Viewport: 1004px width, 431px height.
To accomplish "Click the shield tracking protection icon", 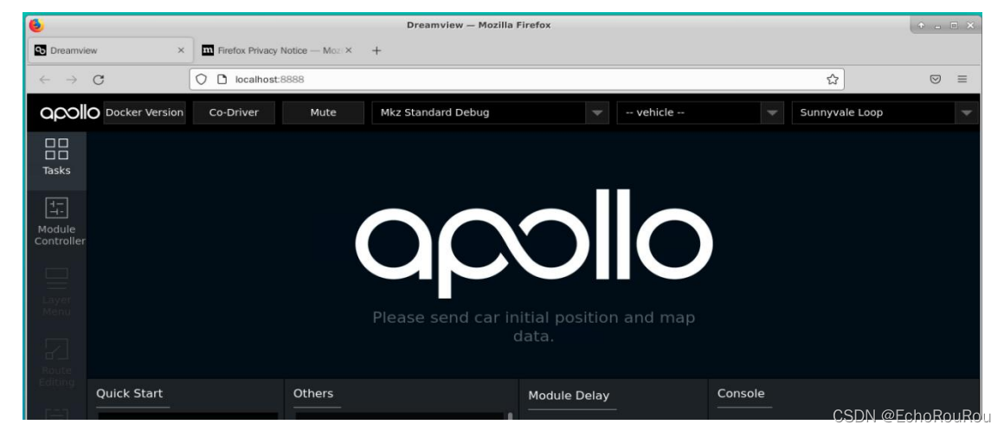I will 201,80.
